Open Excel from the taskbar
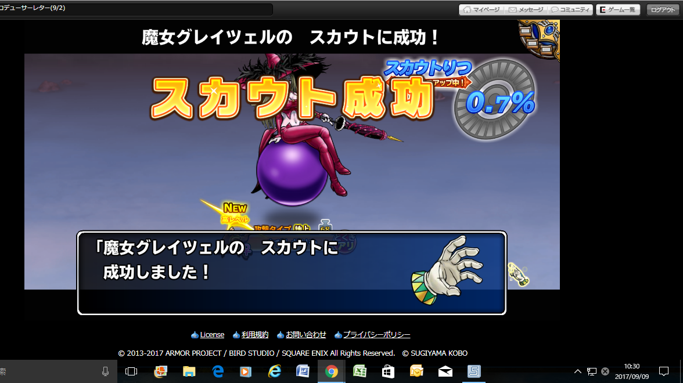The image size is (683, 383). pos(360,371)
